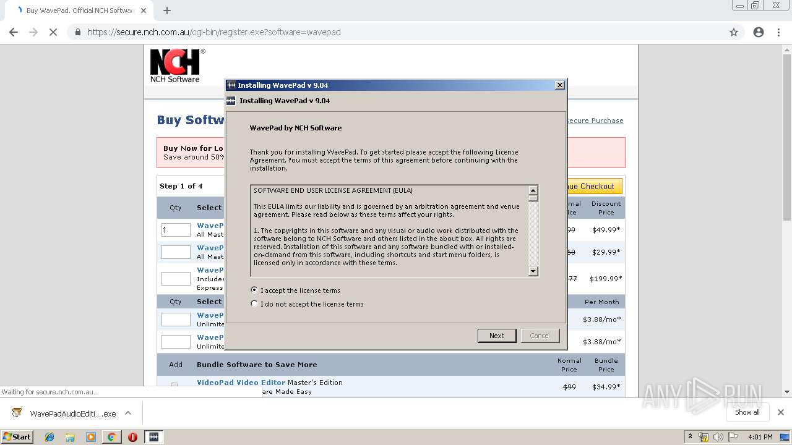Screen dimensions: 792x445
Task: Click quantity field in the $29.99 row
Action: [x=176, y=252]
